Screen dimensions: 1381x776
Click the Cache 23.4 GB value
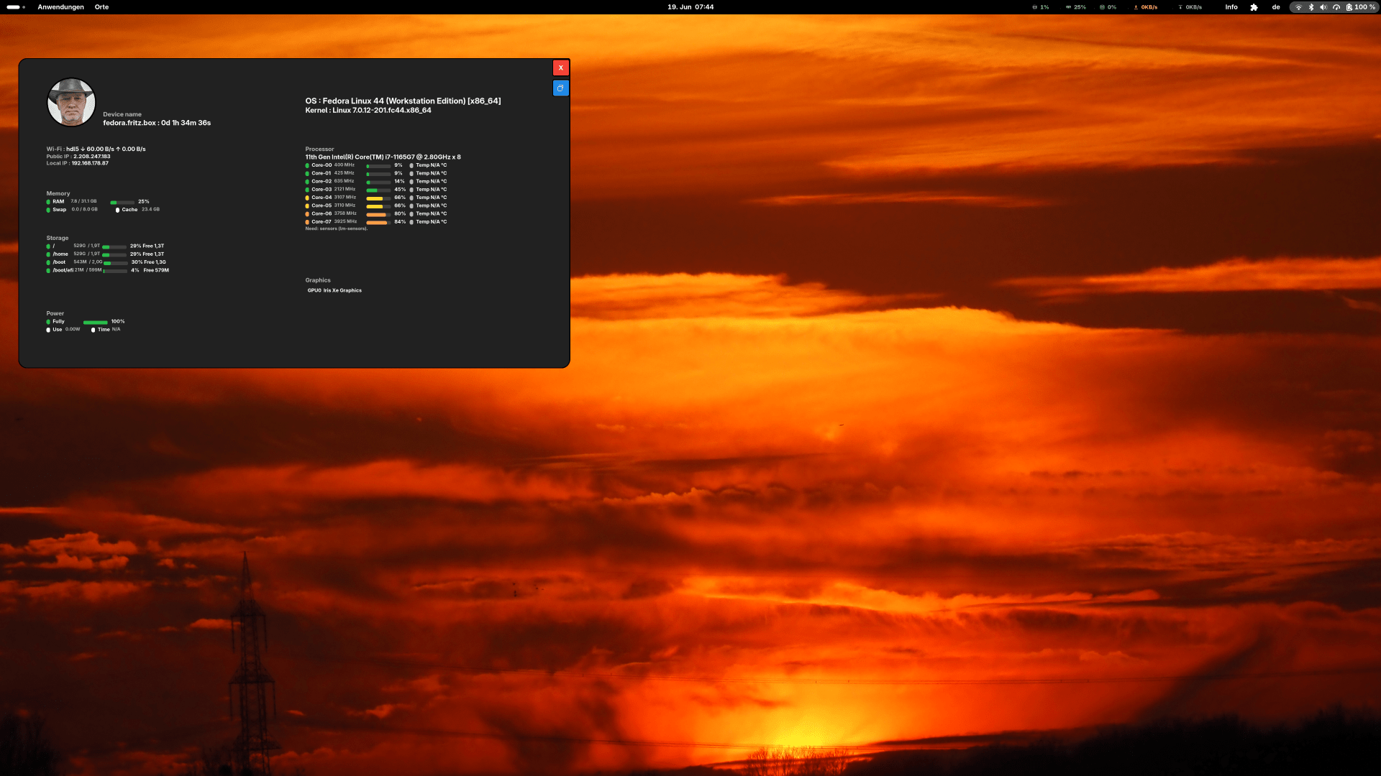tap(150, 210)
